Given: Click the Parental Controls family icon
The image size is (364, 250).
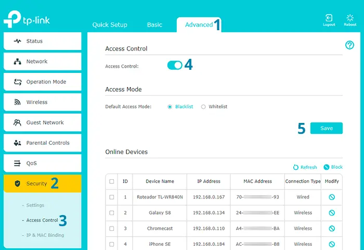Looking at the screenshot, I should pos(17,143).
